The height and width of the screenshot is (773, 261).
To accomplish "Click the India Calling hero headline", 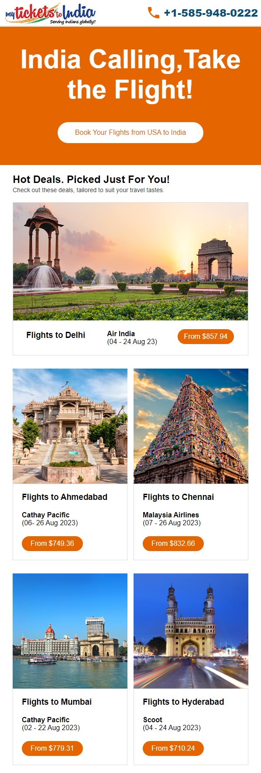I will point(130,74).
